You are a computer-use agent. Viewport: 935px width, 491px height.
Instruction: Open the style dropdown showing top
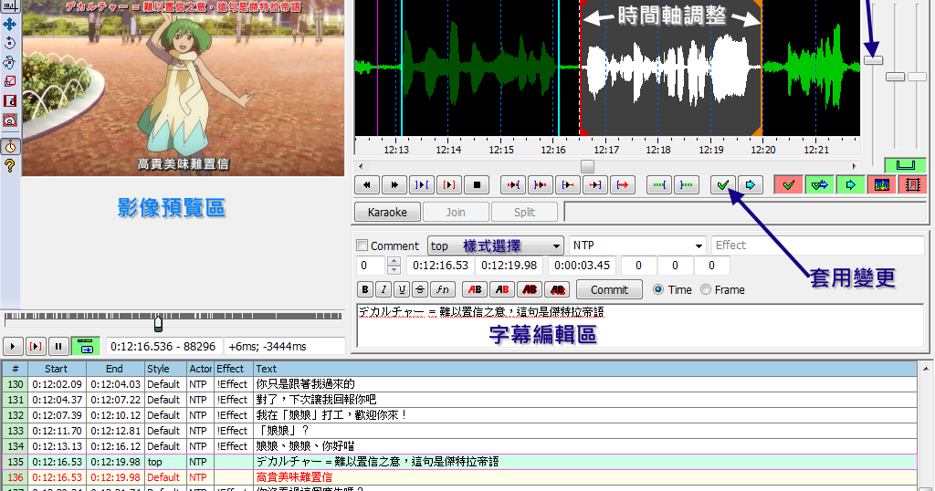496,245
